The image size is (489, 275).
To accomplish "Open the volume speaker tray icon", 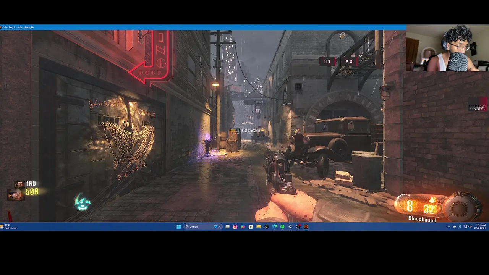I will pos(470,226).
